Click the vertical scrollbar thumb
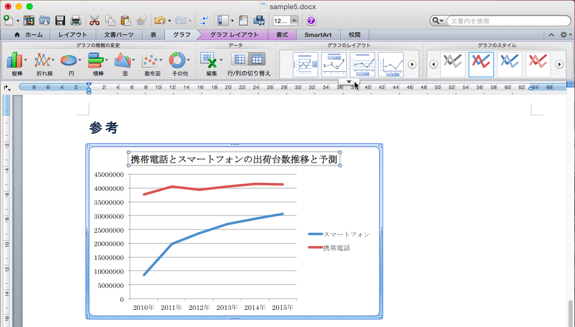The image size is (575, 327). pos(571,314)
